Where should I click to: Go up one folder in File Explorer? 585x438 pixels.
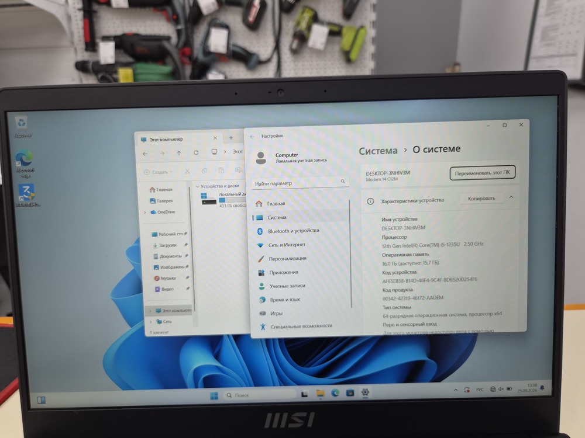click(x=179, y=153)
